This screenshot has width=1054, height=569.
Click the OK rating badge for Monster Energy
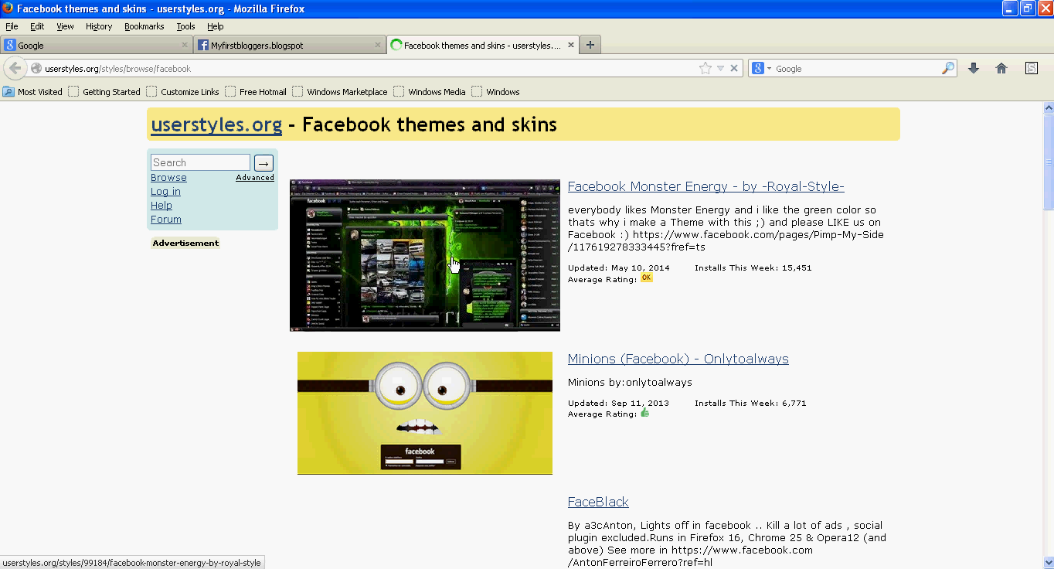pos(647,278)
